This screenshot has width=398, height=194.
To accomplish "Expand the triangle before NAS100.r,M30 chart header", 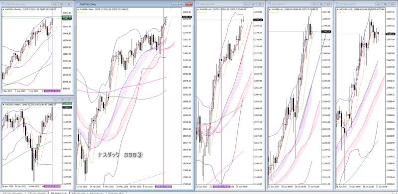I will pyautogui.click(x=338, y=9).
